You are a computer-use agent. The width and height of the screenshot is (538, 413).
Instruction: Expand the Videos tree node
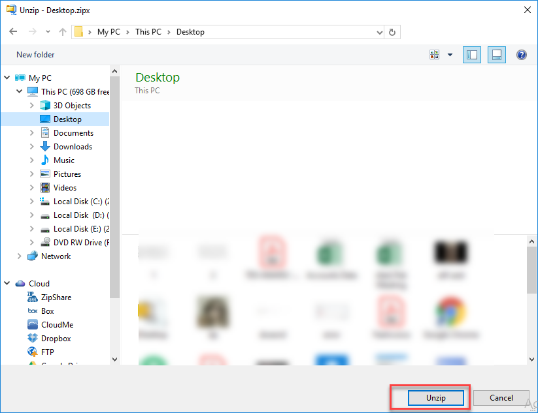(31, 187)
